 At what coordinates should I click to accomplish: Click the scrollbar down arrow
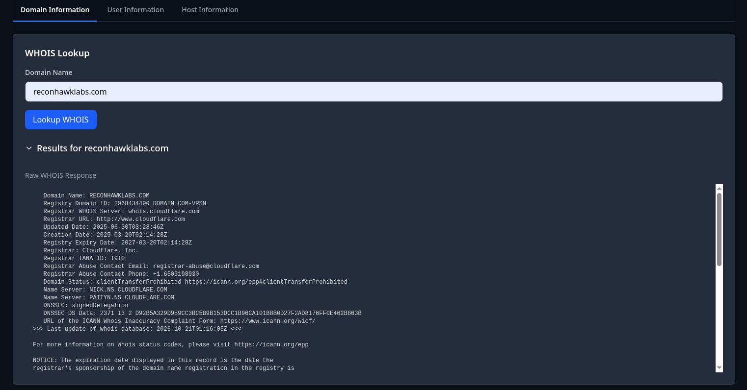tap(719, 368)
